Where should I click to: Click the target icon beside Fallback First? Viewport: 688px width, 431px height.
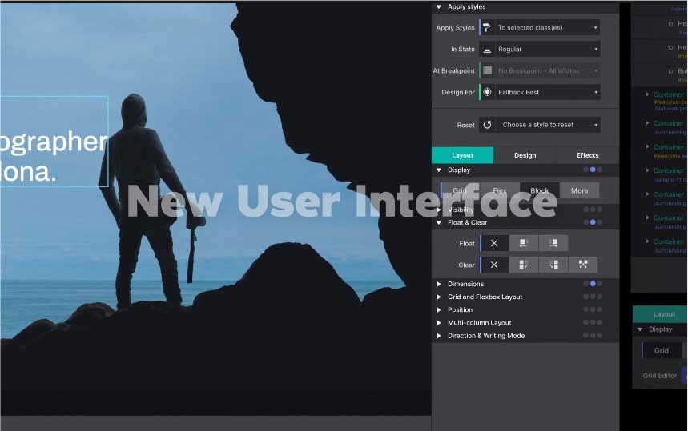[487, 92]
